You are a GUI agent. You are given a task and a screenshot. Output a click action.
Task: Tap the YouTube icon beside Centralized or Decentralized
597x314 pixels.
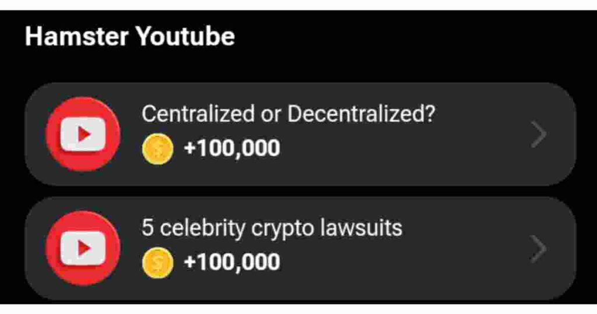pyautogui.click(x=83, y=134)
